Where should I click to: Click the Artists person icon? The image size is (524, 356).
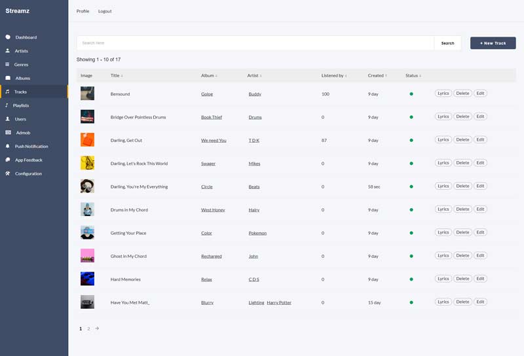pos(7,50)
